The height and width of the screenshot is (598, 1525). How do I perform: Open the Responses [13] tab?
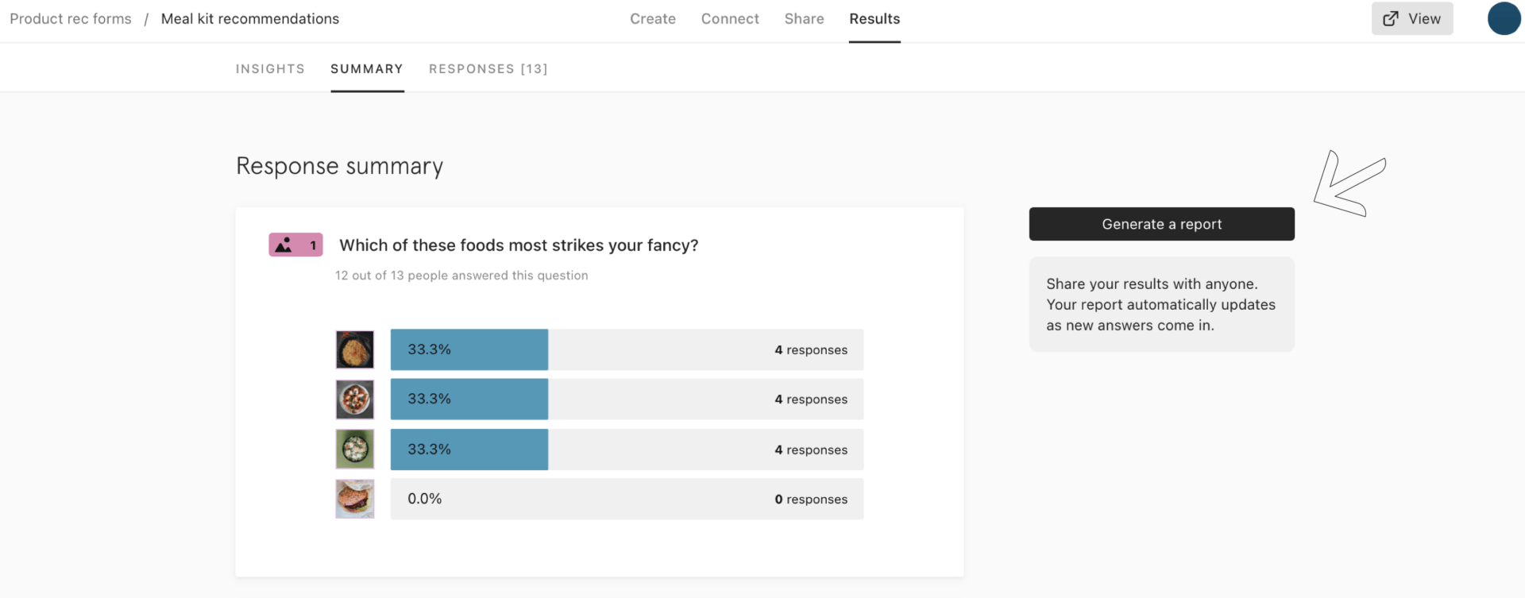coord(488,69)
